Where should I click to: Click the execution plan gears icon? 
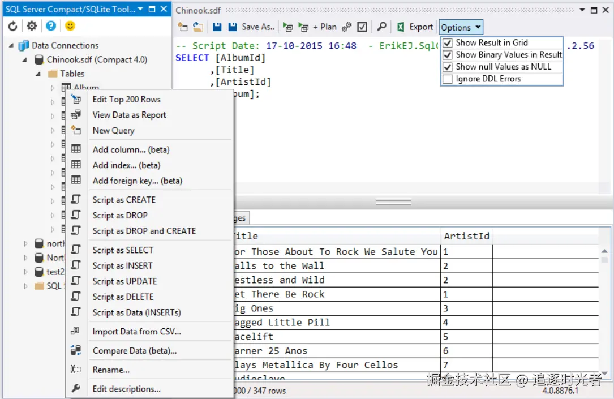click(x=346, y=27)
